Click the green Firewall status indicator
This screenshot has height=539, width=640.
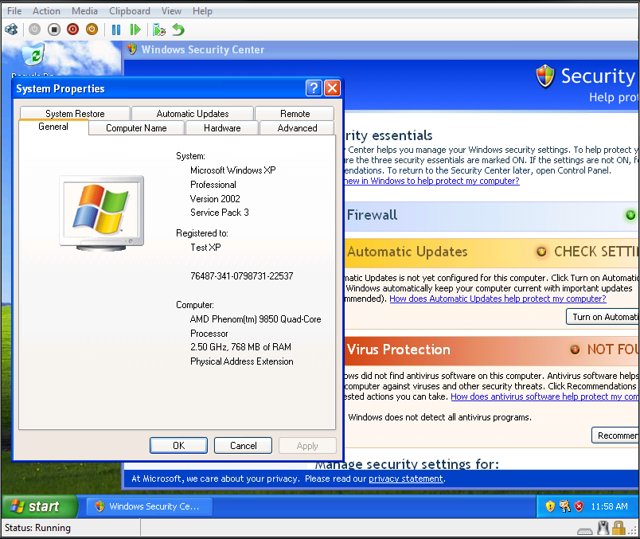tap(630, 215)
